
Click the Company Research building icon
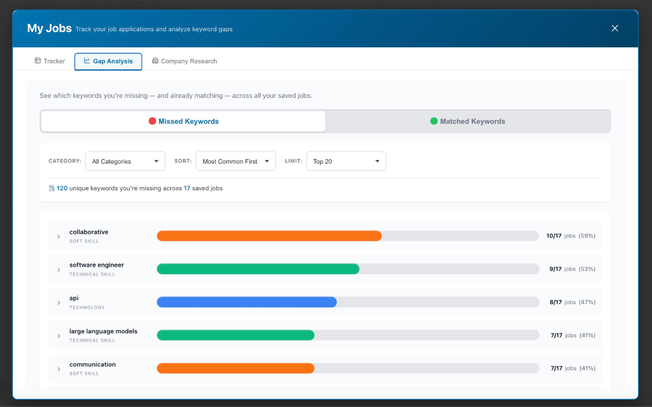155,61
